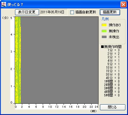Click the 描画更新 button
This screenshot has width=128, height=115.
[x=110, y=12]
